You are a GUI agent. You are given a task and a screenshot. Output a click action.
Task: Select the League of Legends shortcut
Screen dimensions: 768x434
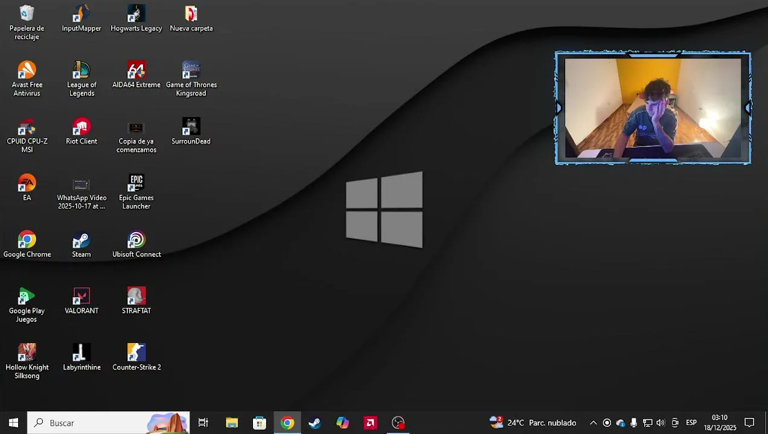pos(82,79)
